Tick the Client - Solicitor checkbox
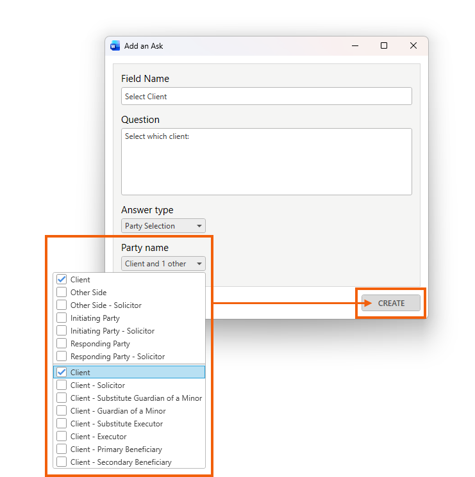 (62, 385)
